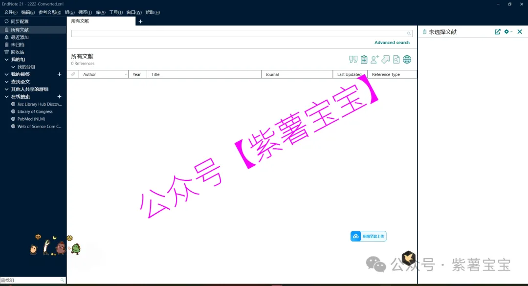Viewport: 528px width, 286px height.
Task: Click the add tag plus next to 我的标签
Action: click(x=60, y=74)
